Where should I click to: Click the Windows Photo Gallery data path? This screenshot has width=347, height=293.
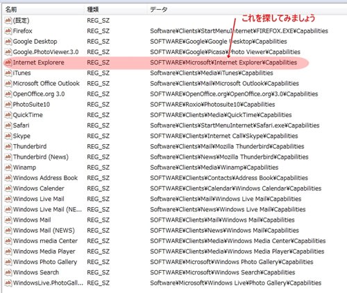coord(232,262)
